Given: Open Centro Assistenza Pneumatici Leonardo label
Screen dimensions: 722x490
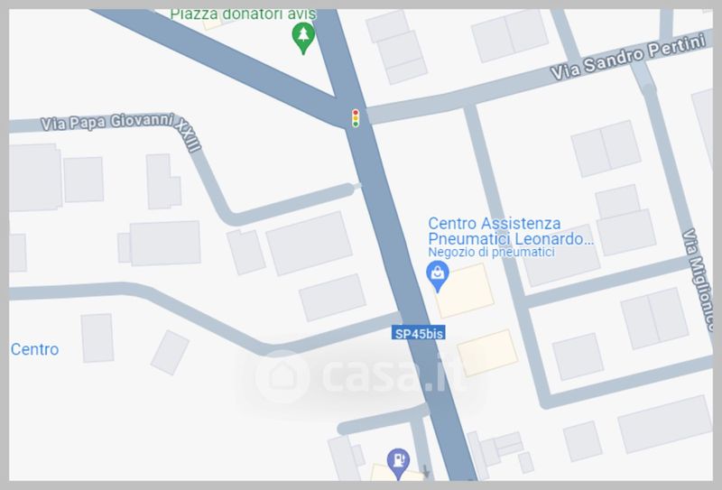Looking at the screenshot, I should coord(510,231).
